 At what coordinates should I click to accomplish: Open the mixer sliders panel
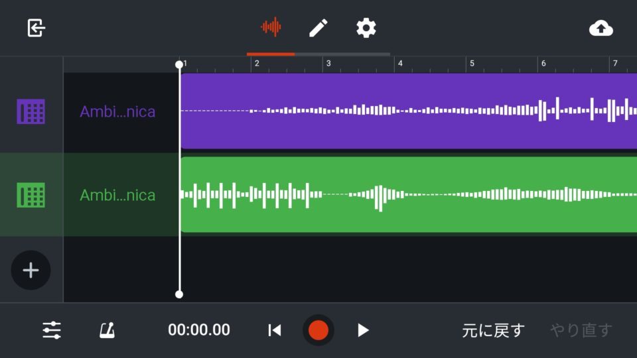click(52, 330)
